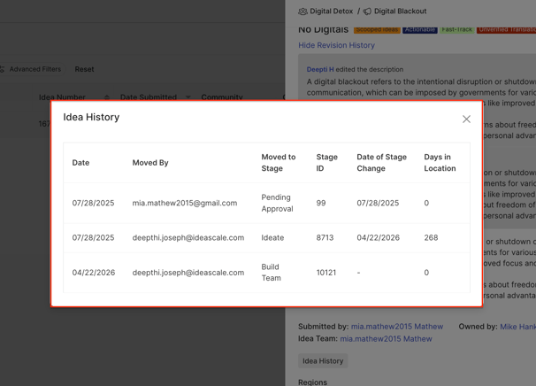
Task: Click the Unverified Translation label tag
Action: [506, 30]
